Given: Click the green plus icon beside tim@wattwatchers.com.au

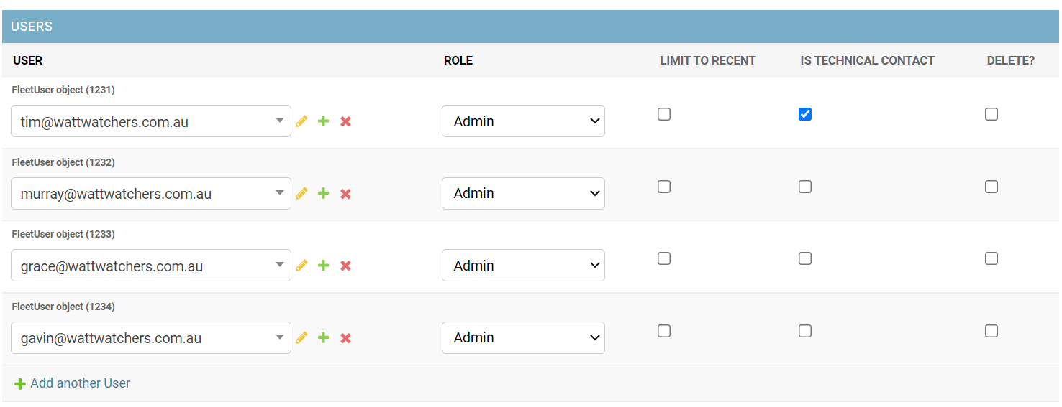Looking at the screenshot, I should click(x=324, y=121).
